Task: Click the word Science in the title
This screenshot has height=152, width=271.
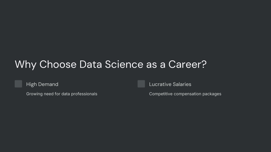Action: [124, 64]
